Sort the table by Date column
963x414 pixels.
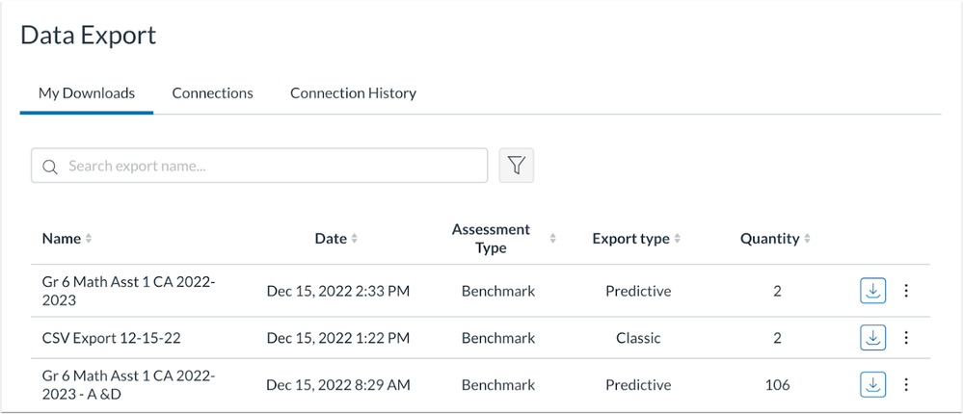point(335,239)
